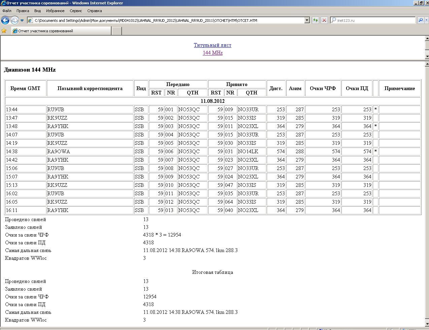
Task: Click the Итоговая таблица heading
Action: click(212, 272)
